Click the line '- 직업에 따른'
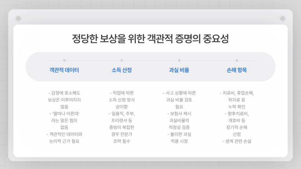Viewport: 301px width, 169px height. [122, 93]
